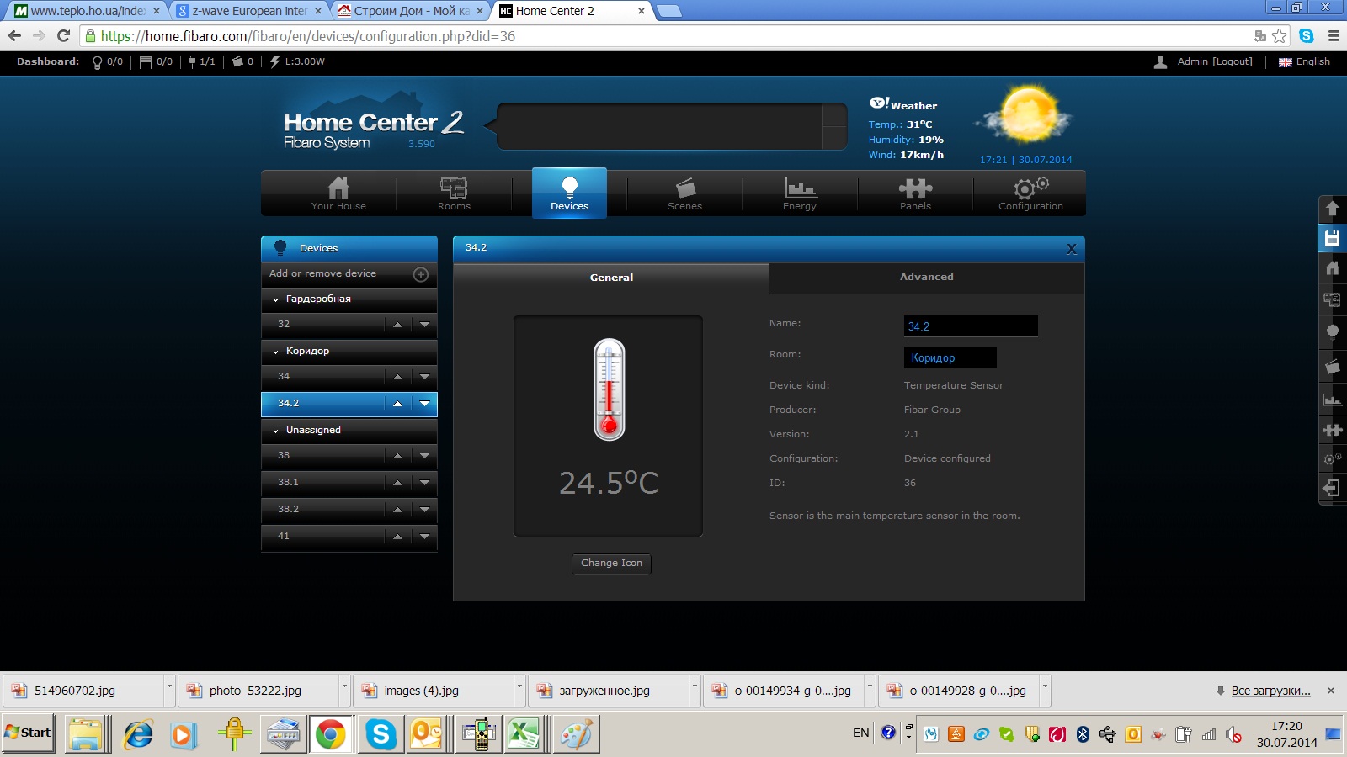Open the Rooms section
The height and width of the screenshot is (757, 1347).
tap(454, 193)
